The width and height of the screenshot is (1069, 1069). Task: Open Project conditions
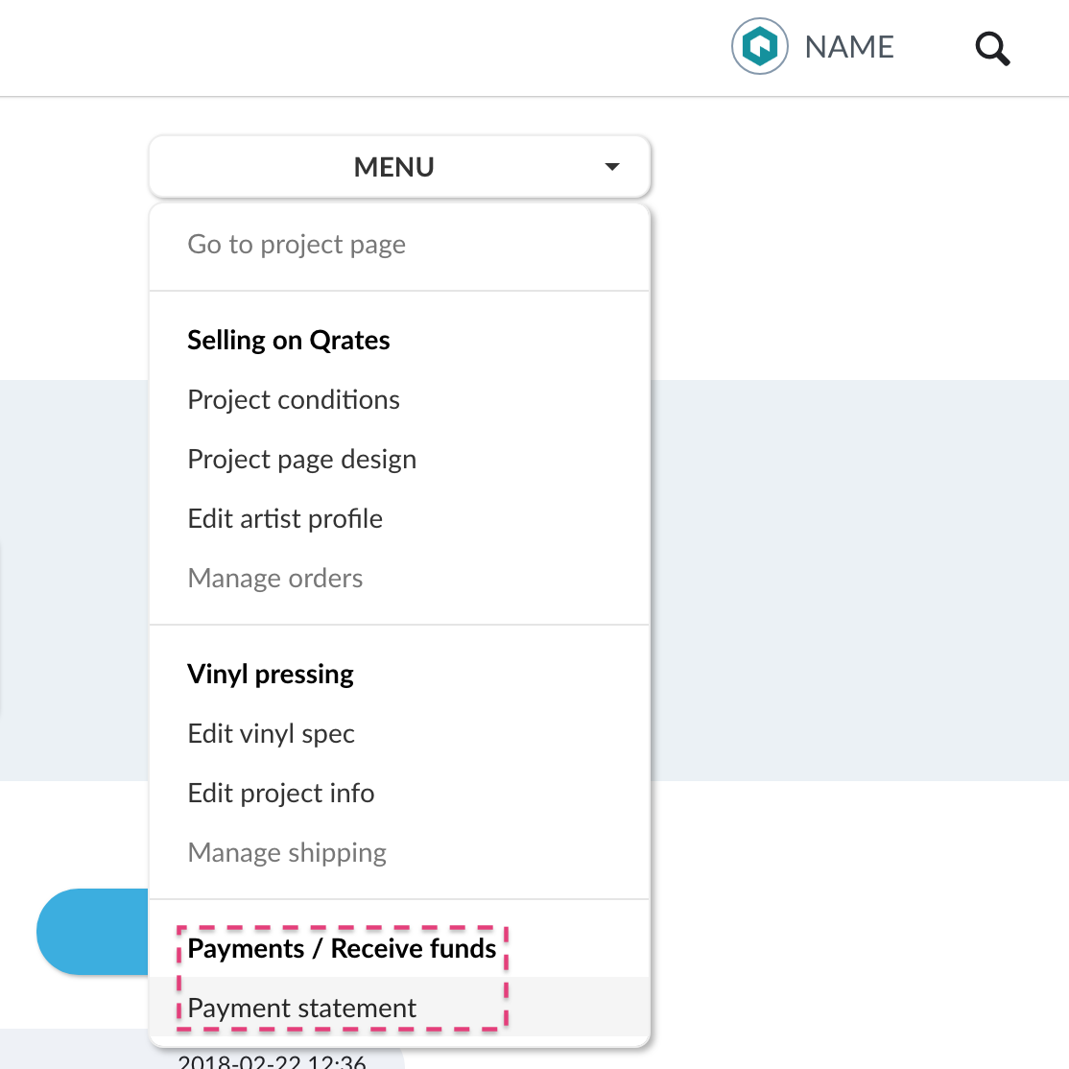294,399
